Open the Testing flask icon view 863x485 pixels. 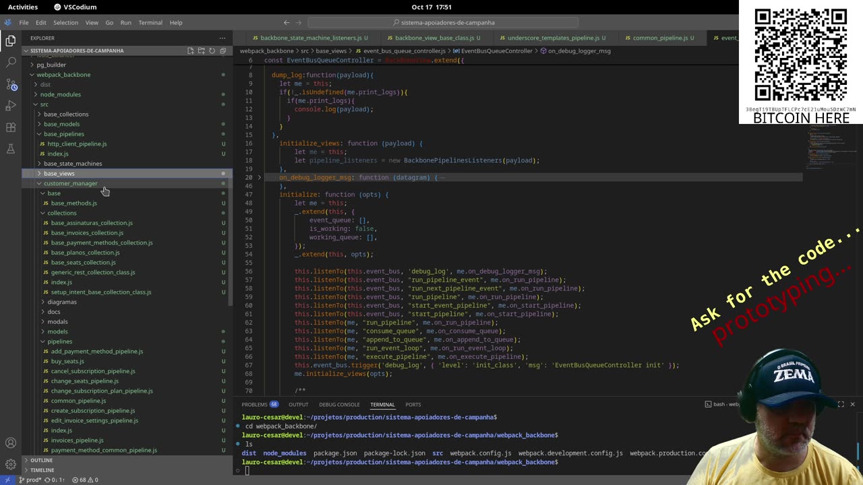tap(11, 149)
